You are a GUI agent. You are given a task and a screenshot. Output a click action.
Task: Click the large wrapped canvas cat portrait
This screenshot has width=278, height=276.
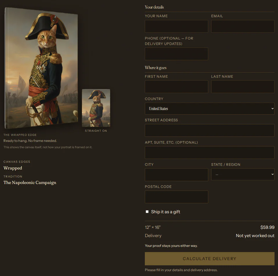tap(41, 68)
